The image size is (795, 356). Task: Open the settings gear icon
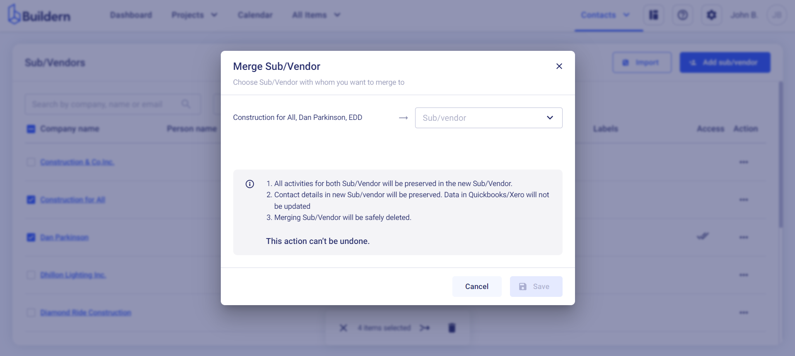click(711, 15)
